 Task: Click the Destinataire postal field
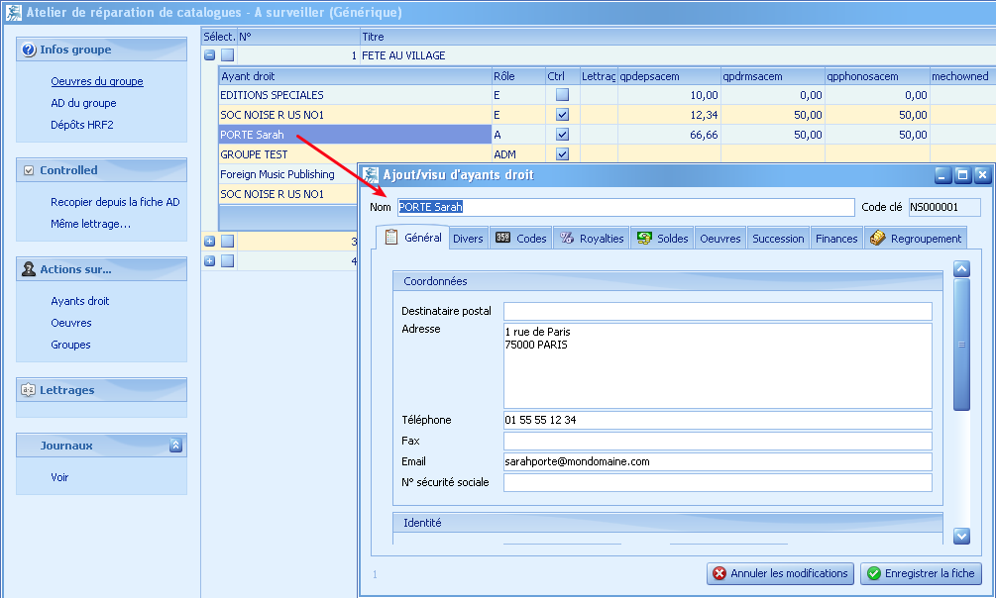pos(718,311)
